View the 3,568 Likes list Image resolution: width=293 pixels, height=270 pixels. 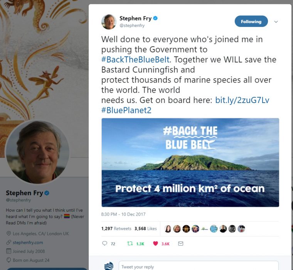coord(146,228)
